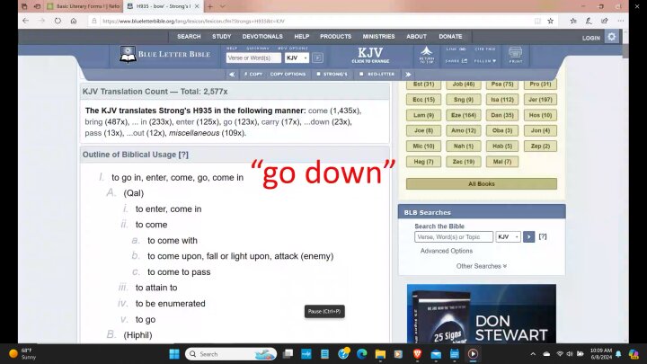Screen dimensions: 647x364
Task: Click the Verse, Word(s) or Topic field
Action: pyautogui.click(x=454, y=237)
